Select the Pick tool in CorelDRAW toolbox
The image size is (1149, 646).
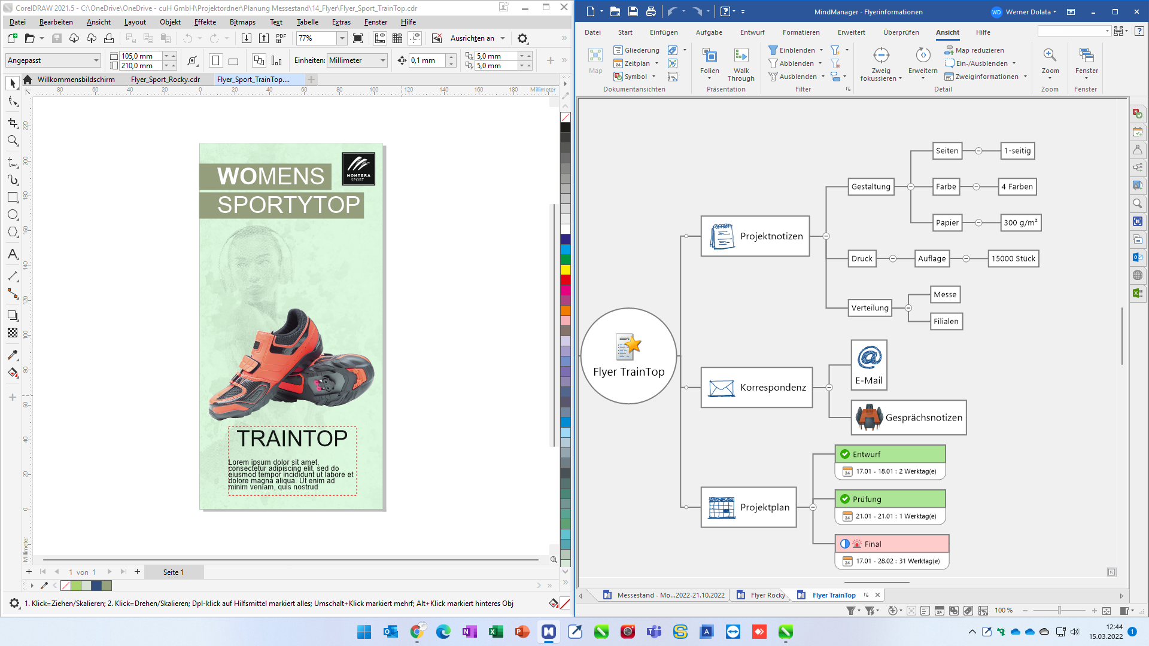coord(13,83)
